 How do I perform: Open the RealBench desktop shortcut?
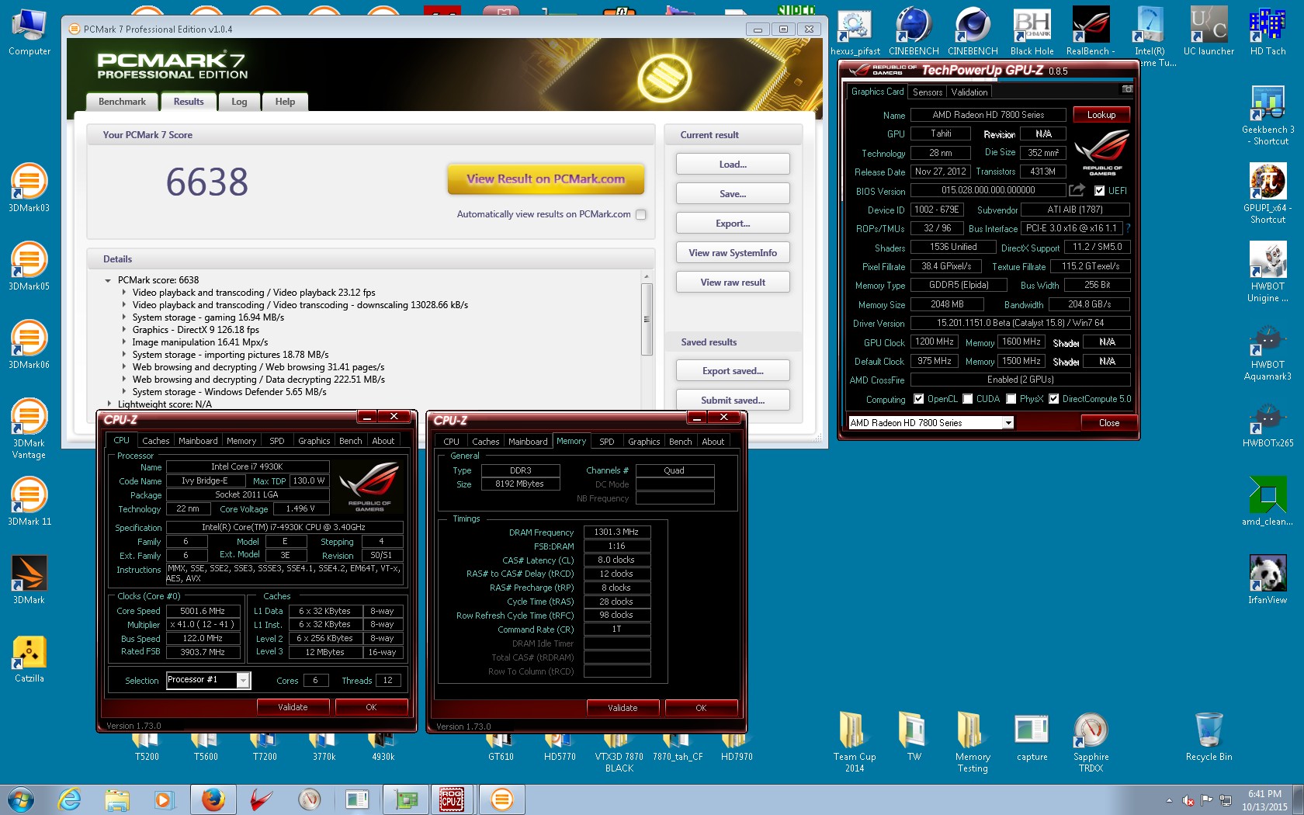(1091, 33)
